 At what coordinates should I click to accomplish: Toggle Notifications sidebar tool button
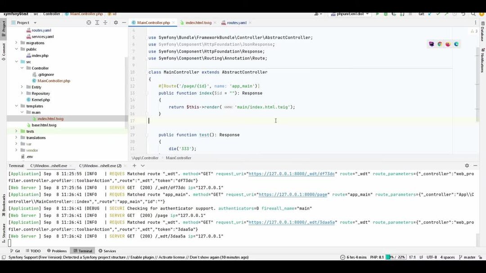point(482,60)
